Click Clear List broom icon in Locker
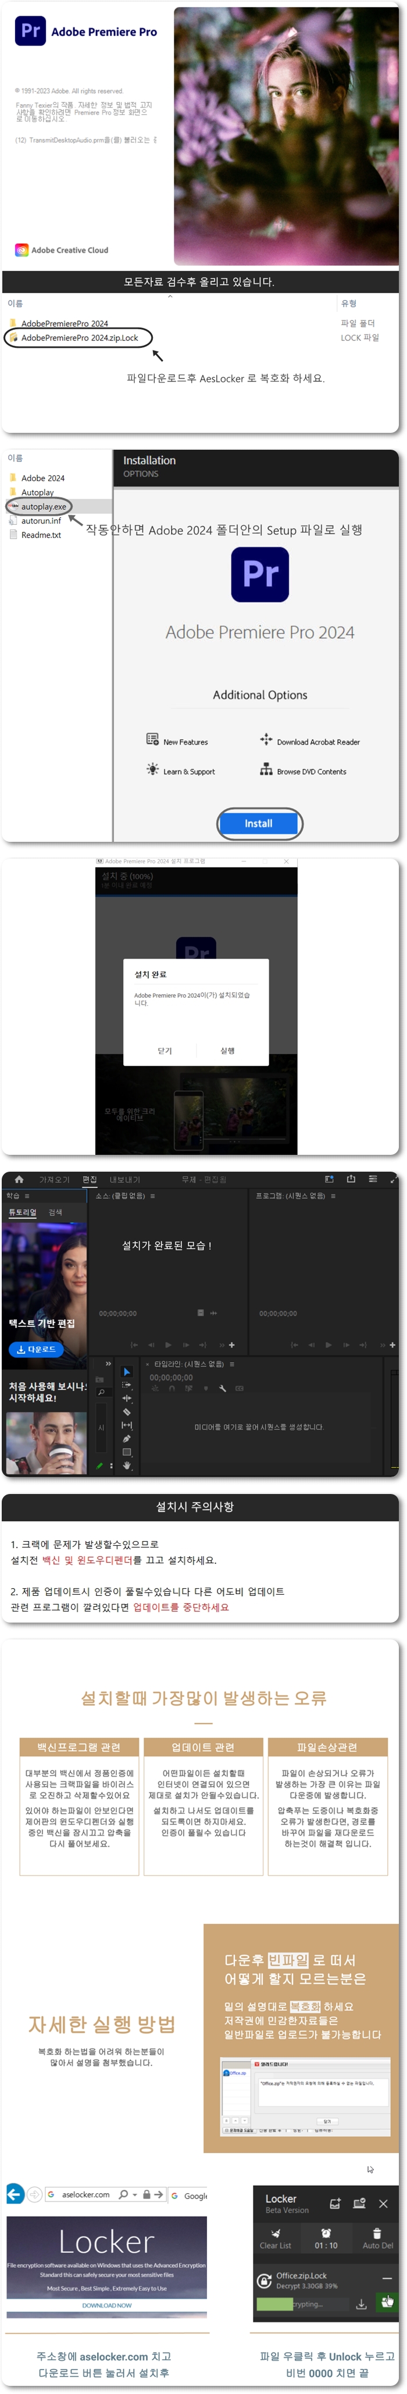Image resolution: width=407 pixels, height=2394 pixels. [x=275, y=2233]
